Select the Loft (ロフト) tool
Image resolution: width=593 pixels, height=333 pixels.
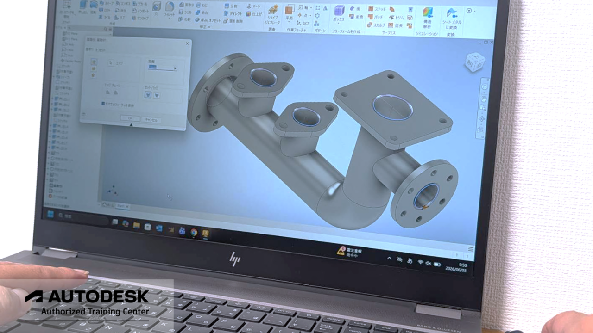[x=106, y=10]
